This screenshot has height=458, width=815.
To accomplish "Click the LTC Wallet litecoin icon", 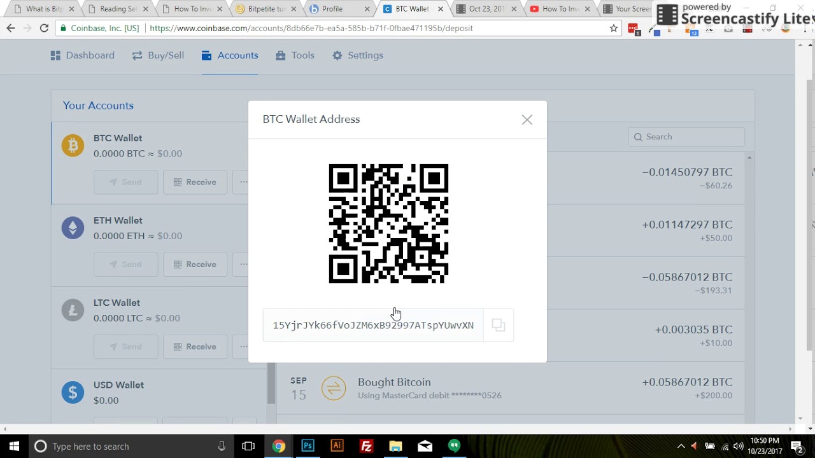I will pos(73,310).
